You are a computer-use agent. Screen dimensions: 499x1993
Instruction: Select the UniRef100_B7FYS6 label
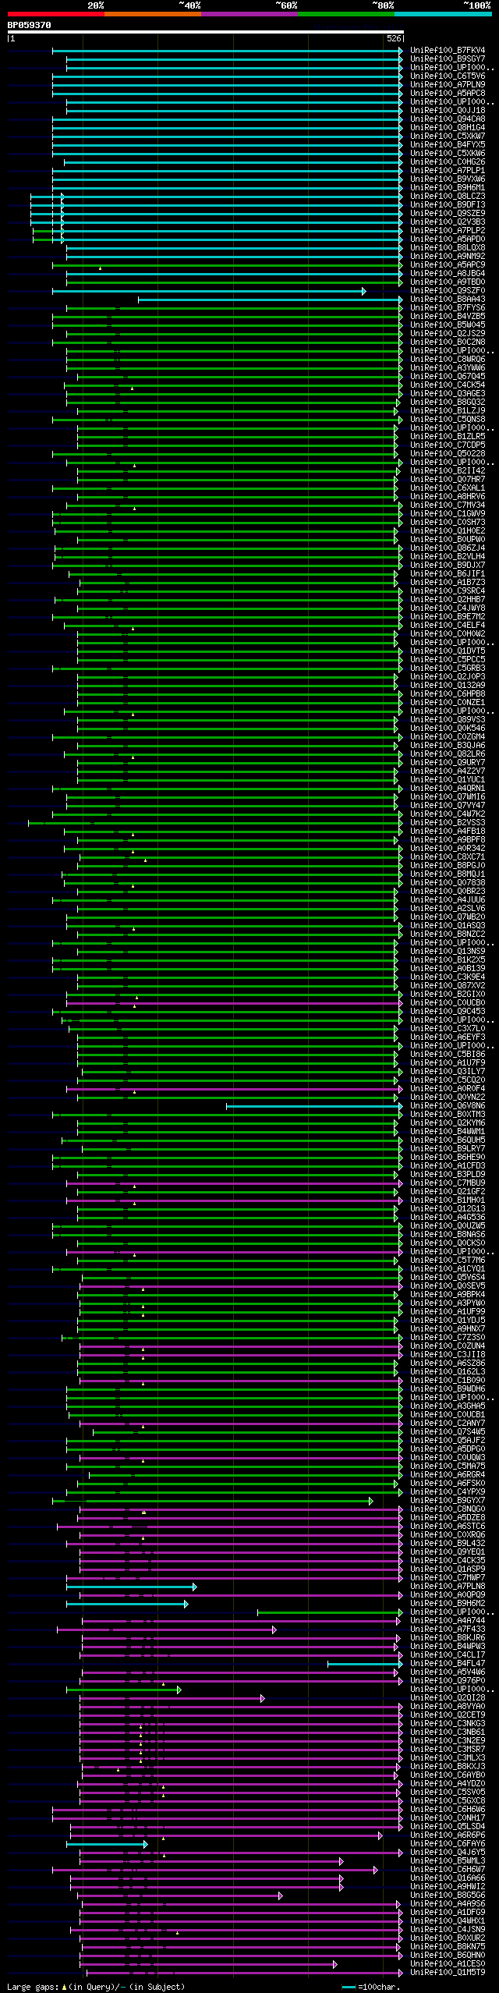point(448,308)
